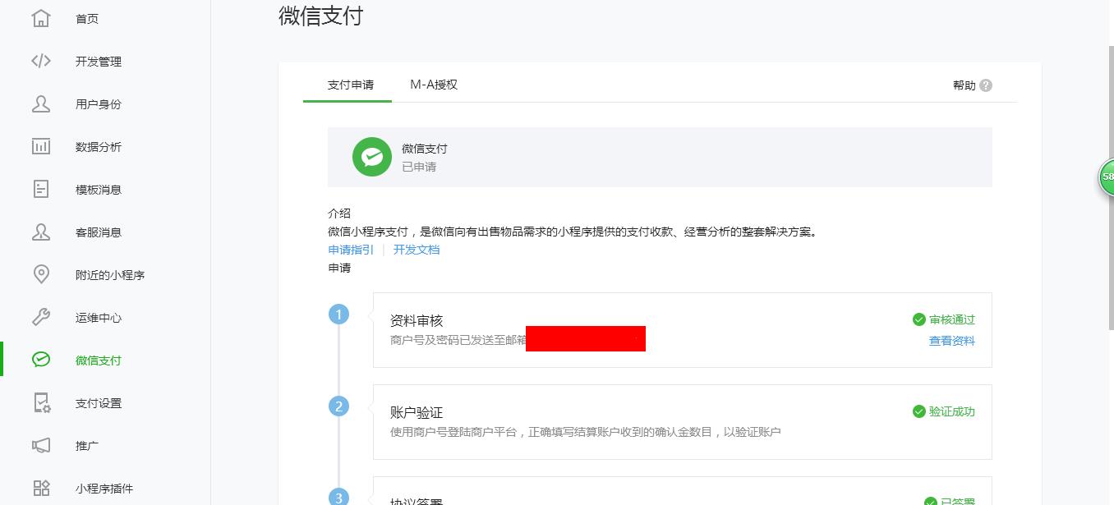This screenshot has height=505, width=1114.
Task: Click the green WeChat Pay sidebar icon
Action: point(41,360)
